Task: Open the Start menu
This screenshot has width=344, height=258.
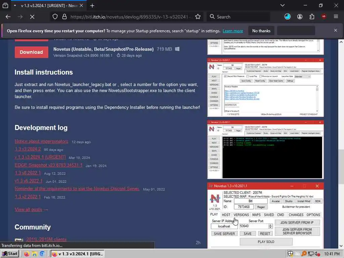Action: click(10, 254)
